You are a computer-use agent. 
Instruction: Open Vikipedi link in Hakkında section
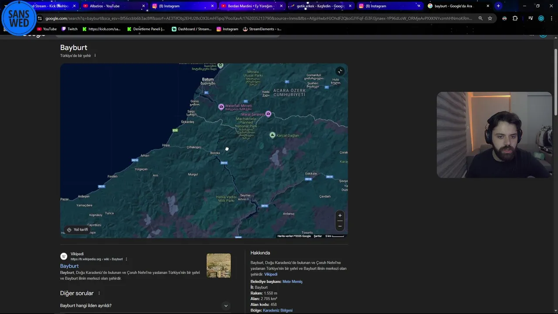pyautogui.click(x=271, y=274)
